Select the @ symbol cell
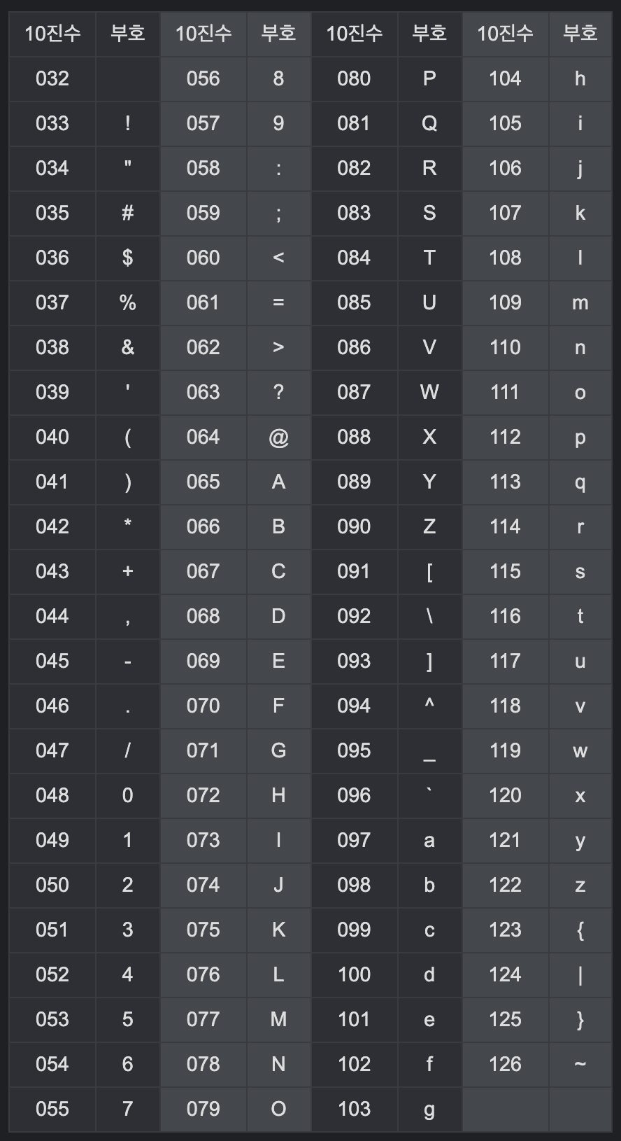The width and height of the screenshot is (621, 1141). click(x=278, y=437)
